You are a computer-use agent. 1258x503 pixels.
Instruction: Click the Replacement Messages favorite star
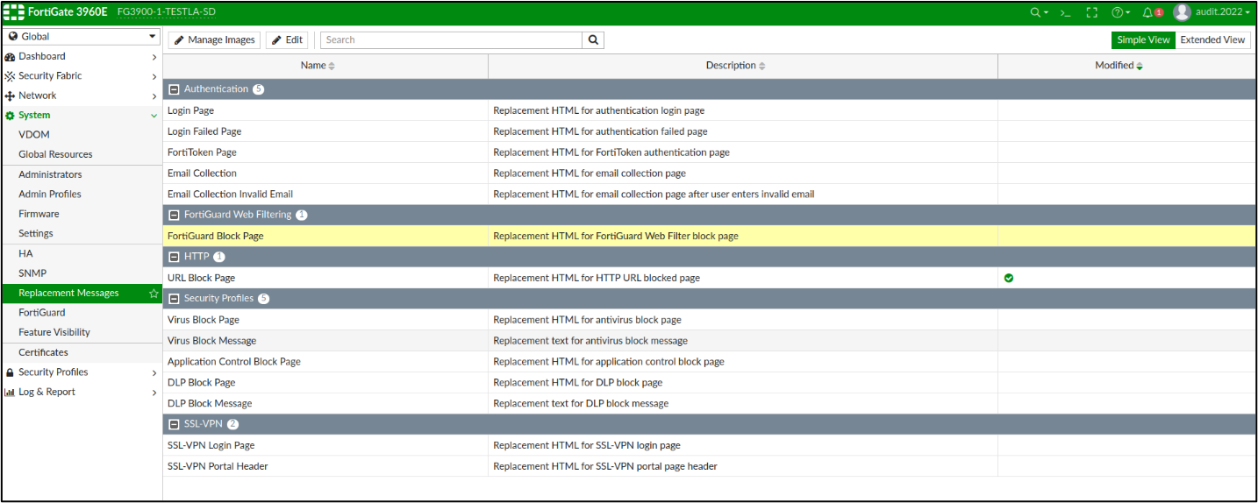tap(154, 293)
